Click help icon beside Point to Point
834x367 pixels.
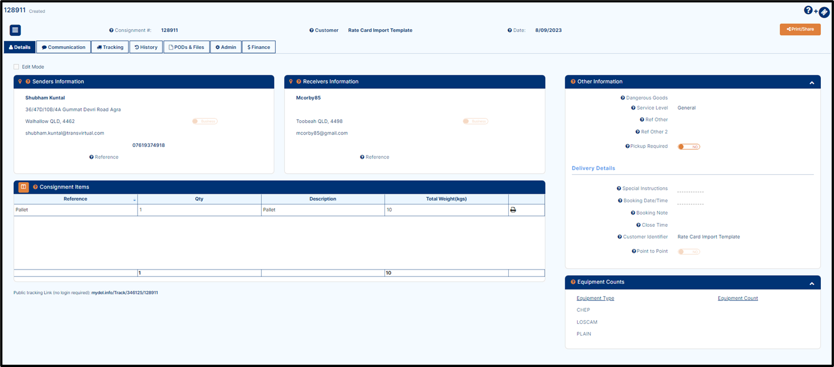633,251
